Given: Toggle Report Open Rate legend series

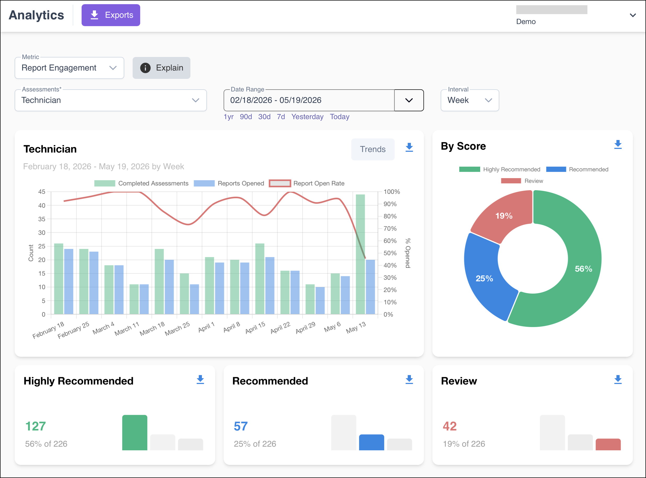Looking at the screenshot, I should tap(307, 183).
